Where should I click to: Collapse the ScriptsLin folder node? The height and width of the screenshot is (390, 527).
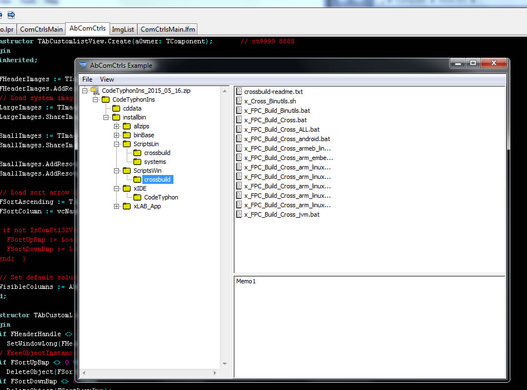pyautogui.click(x=117, y=144)
